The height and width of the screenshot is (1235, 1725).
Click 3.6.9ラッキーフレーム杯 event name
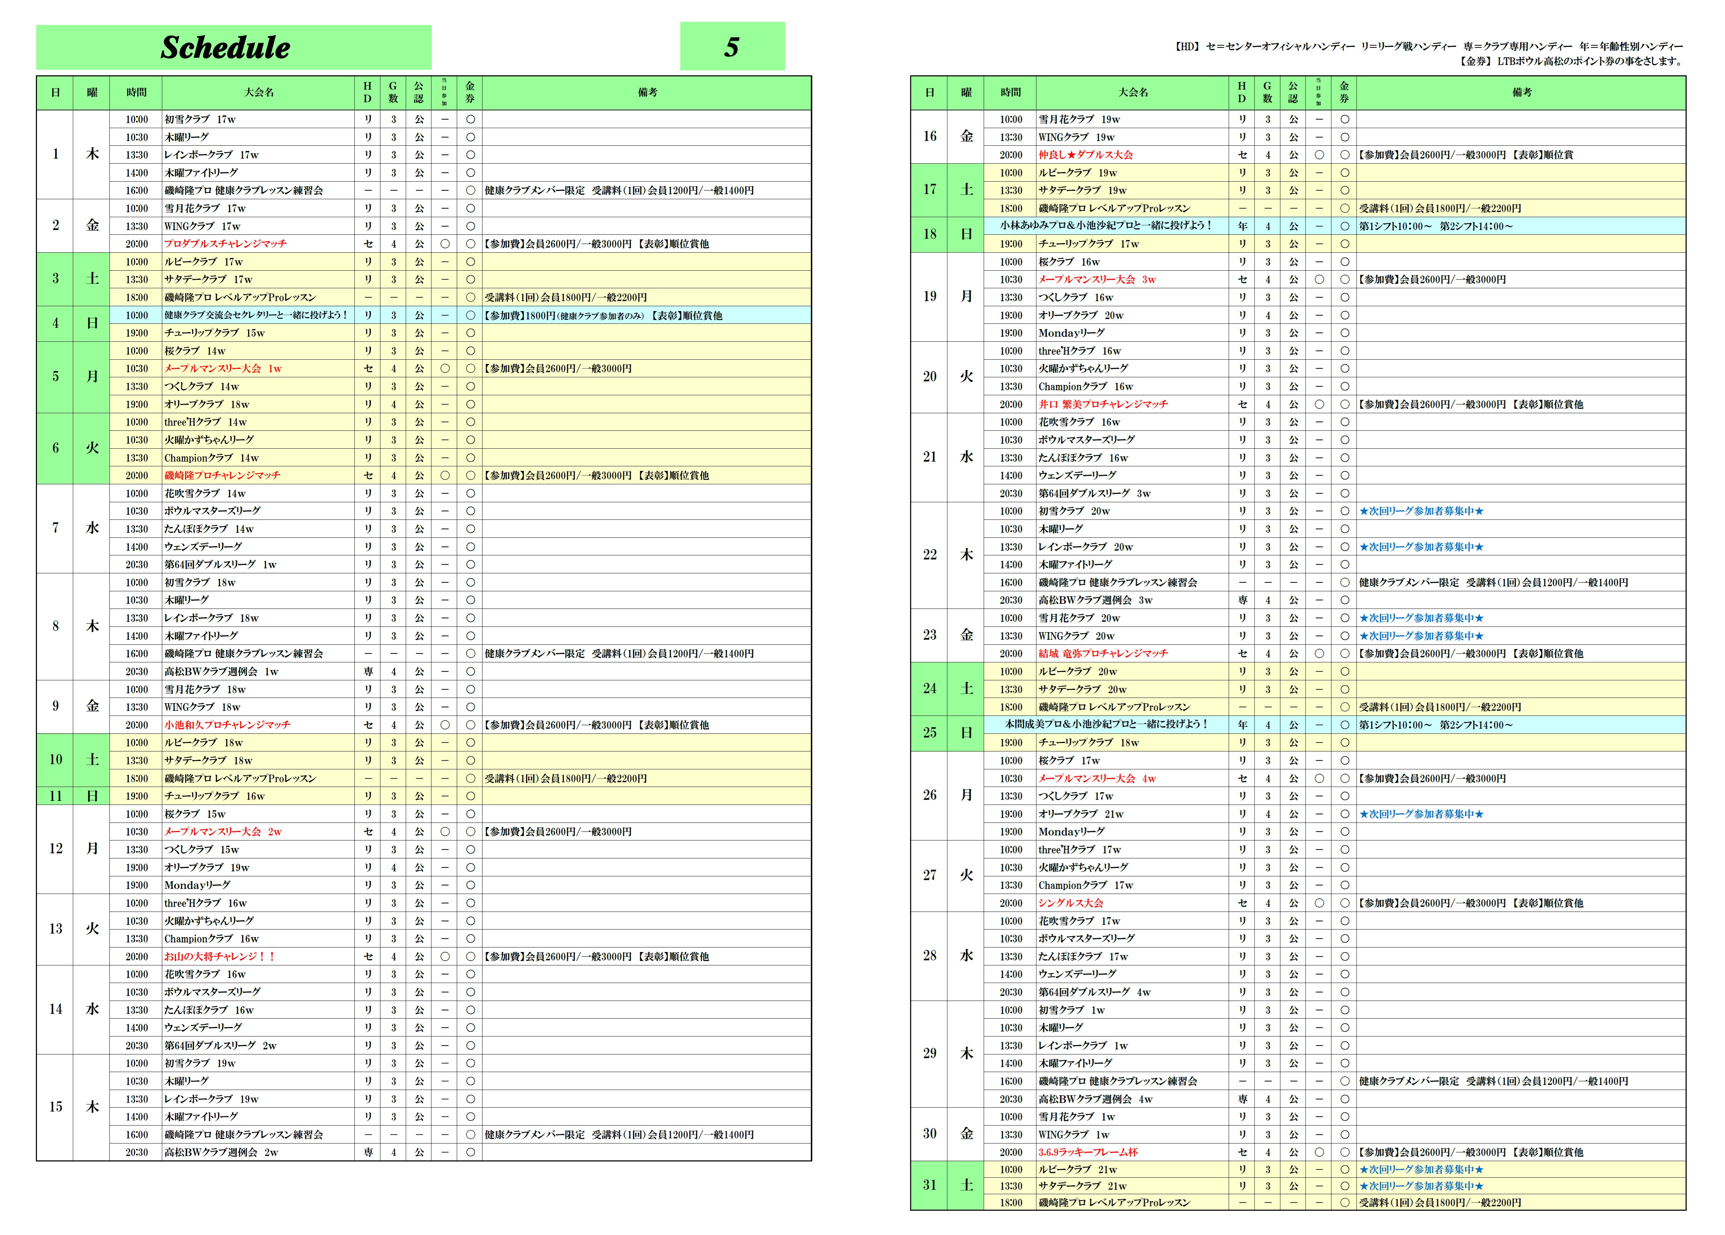[1088, 1152]
